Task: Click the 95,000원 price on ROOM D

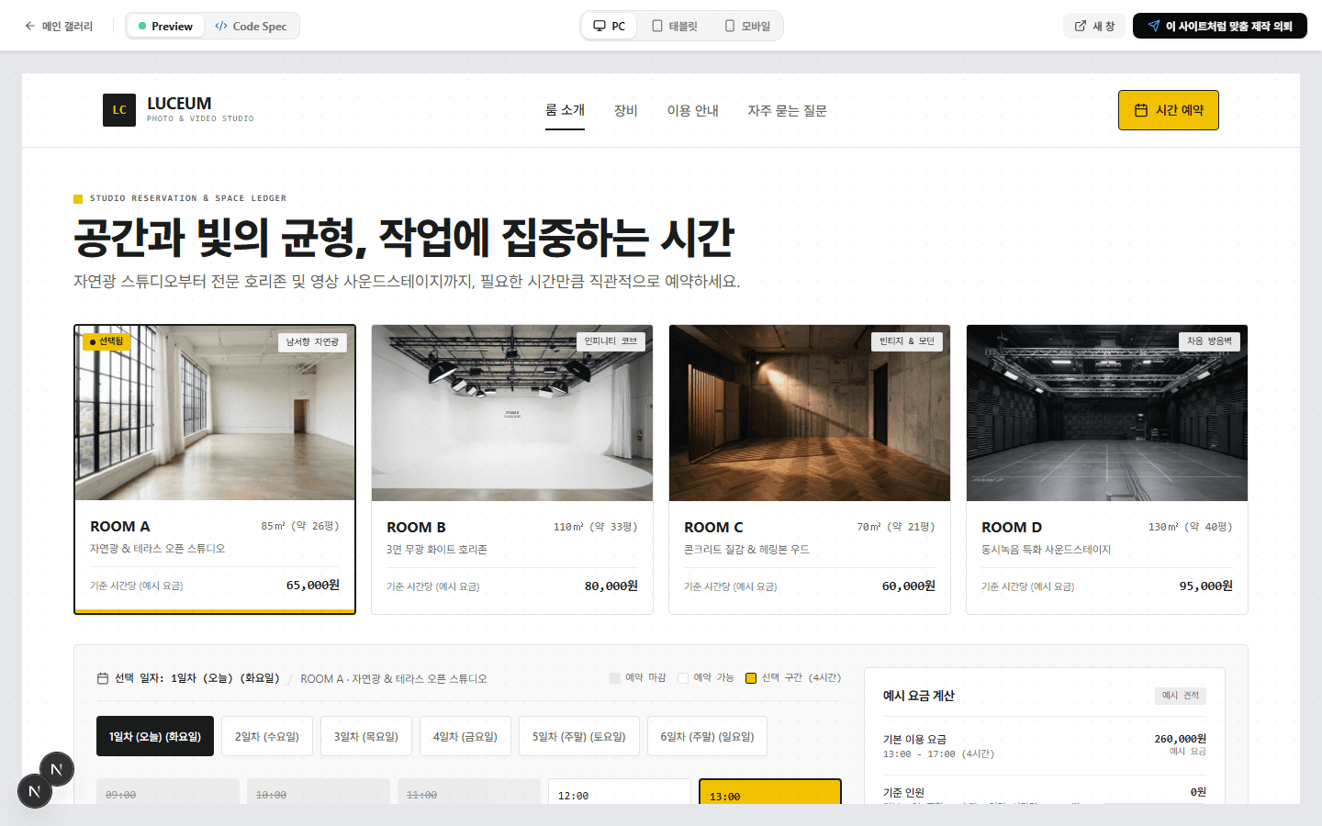Action: (1206, 586)
